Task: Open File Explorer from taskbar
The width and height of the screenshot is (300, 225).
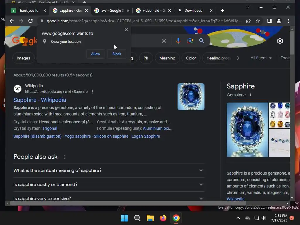Action: 150,218
